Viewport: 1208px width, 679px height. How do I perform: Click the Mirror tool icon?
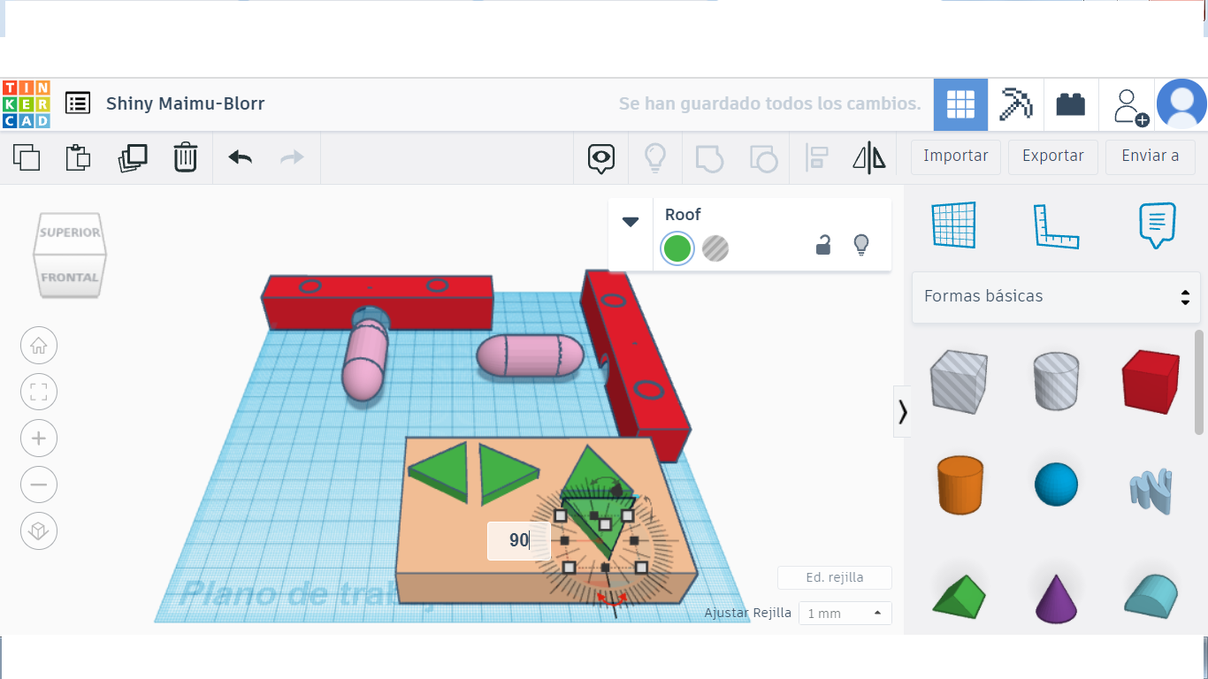(x=869, y=157)
